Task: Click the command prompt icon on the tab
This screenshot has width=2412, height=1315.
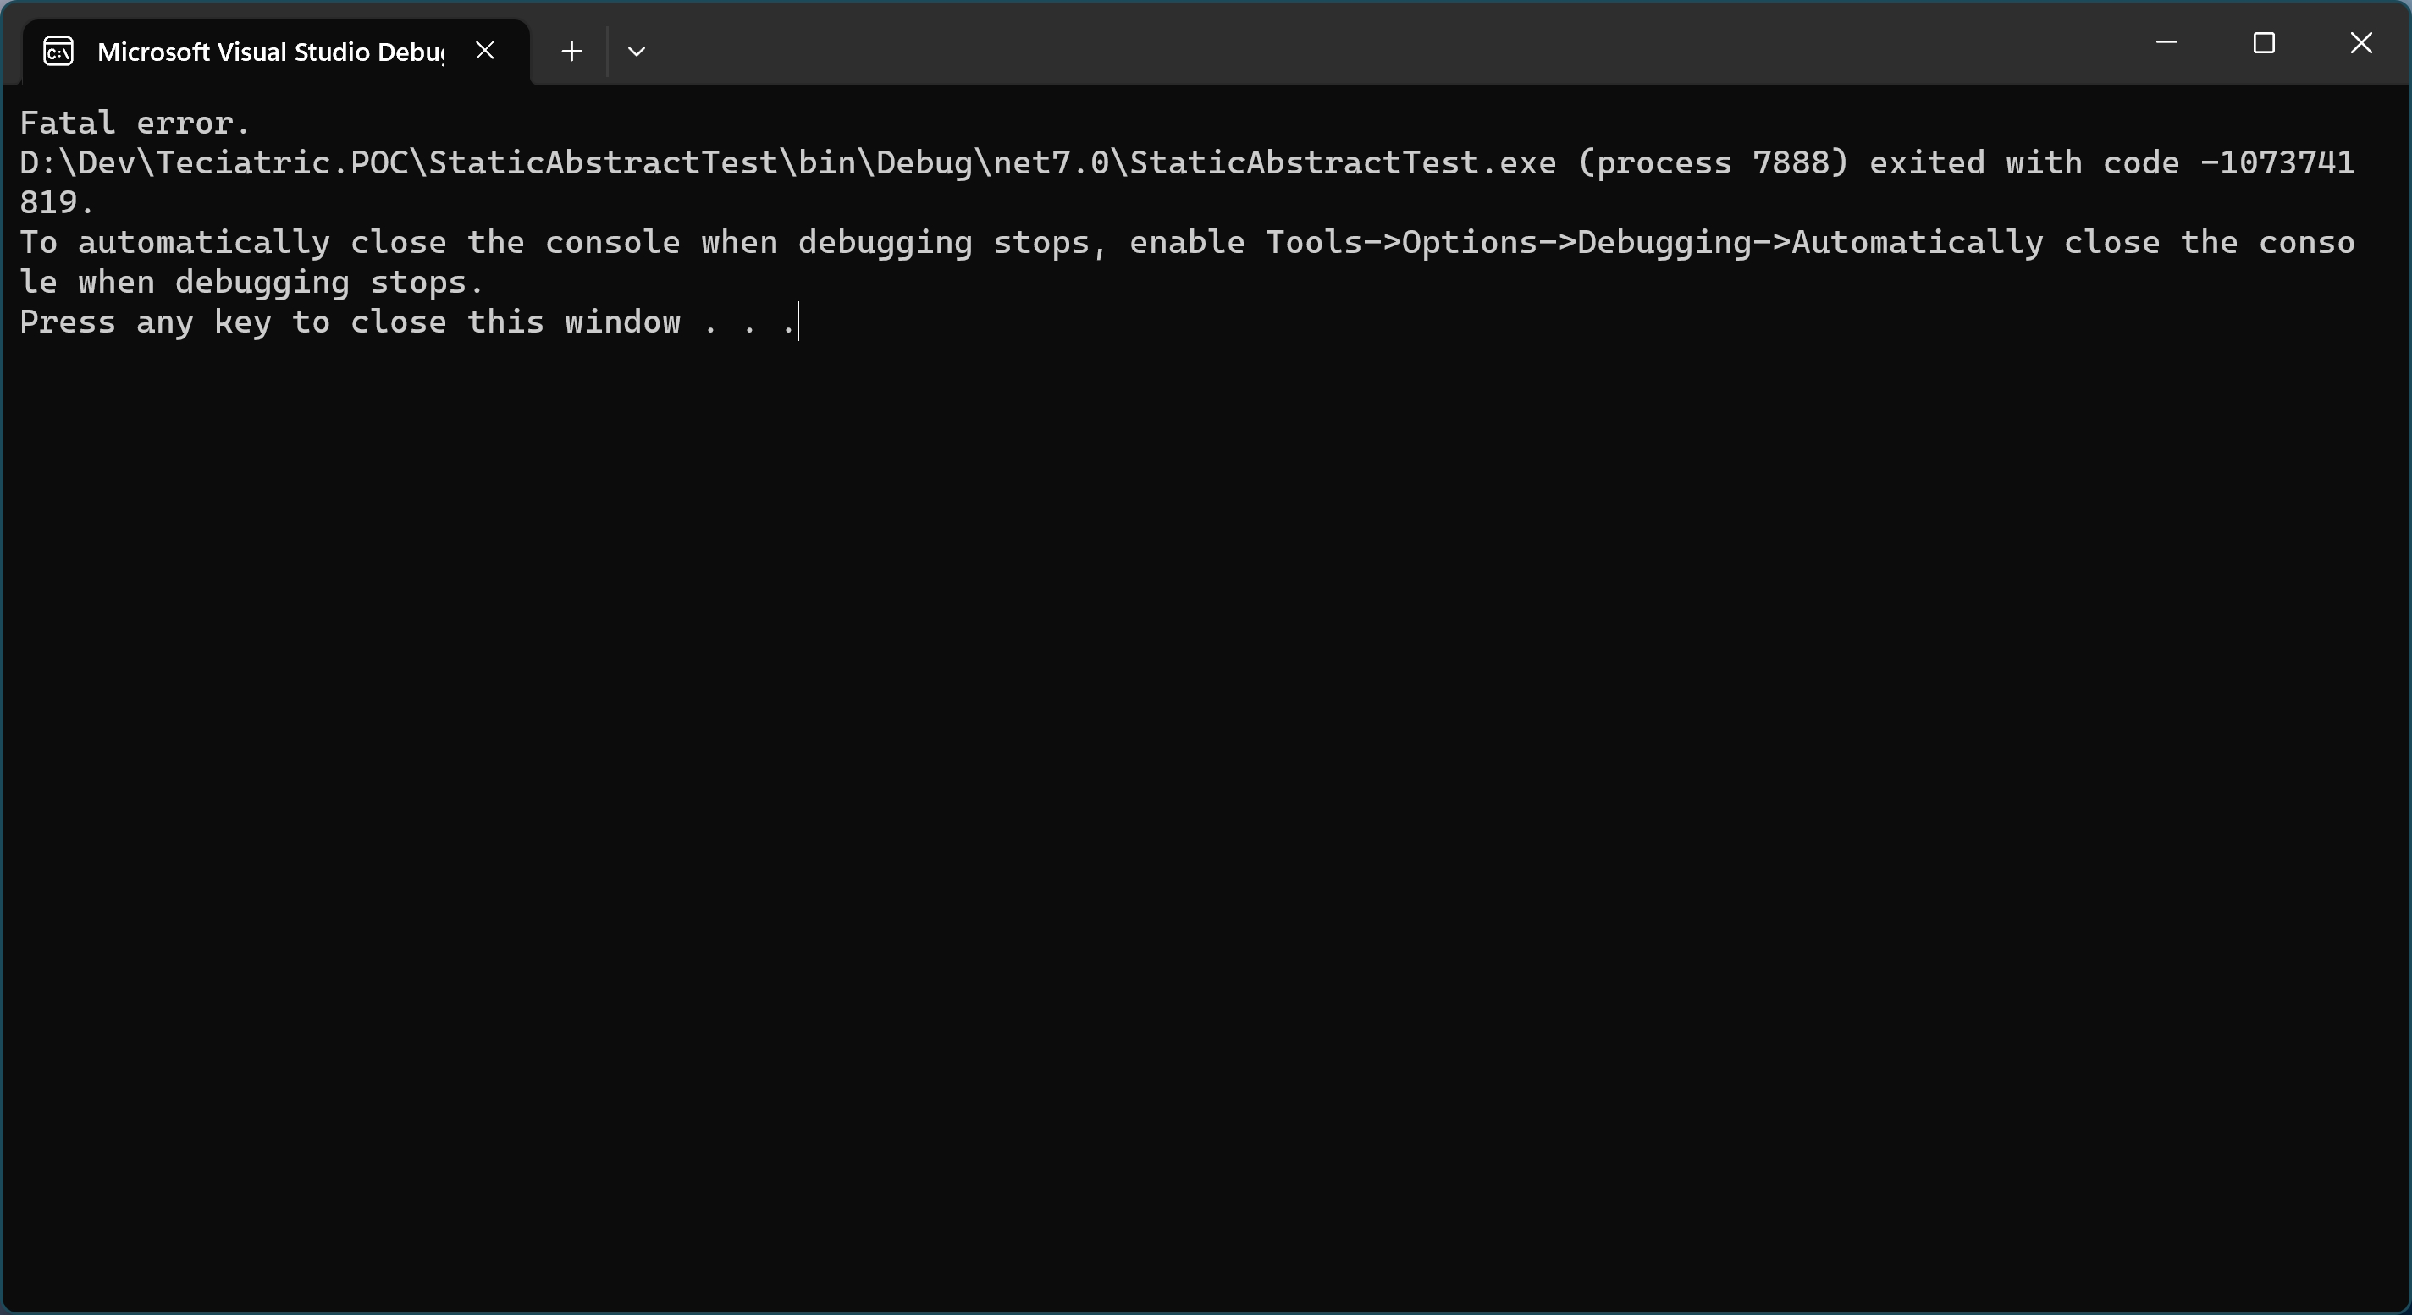Action: [57, 52]
